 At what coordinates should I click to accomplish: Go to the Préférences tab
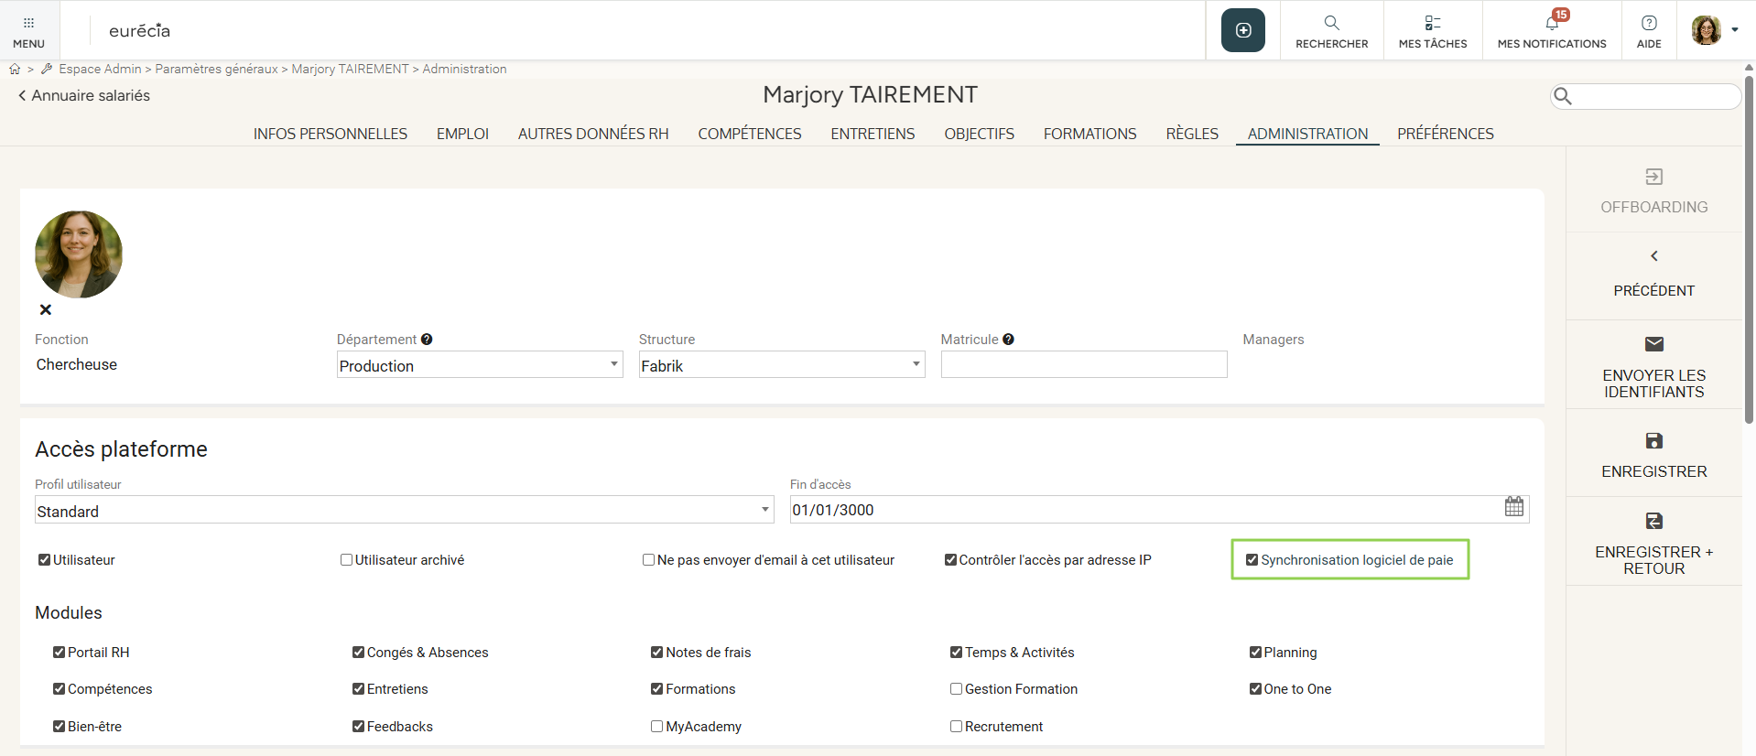1445,134
